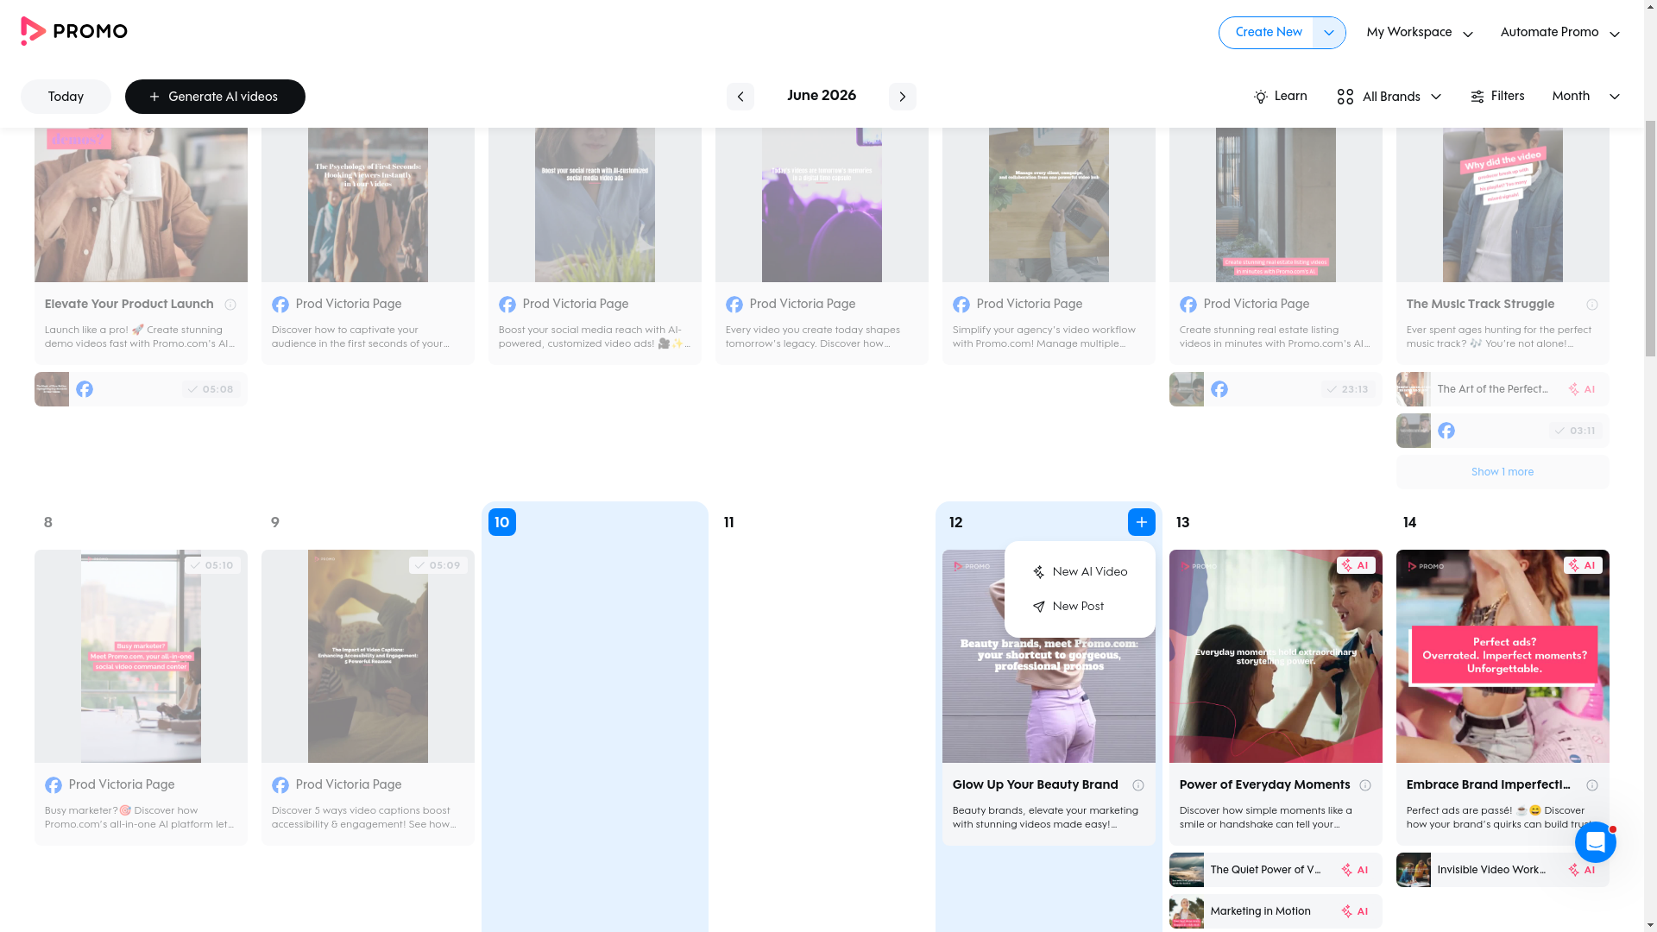Click Facebook icon on day 8 Prod Victoria Page
The height and width of the screenshot is (932, 1657).
pyautogui.click(x=54, y=785)
